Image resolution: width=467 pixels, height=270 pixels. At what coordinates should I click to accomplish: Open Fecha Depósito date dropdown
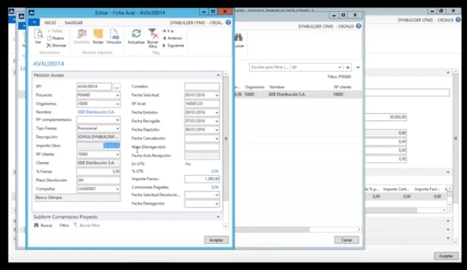pyautogui.click(x=217, y=130)
